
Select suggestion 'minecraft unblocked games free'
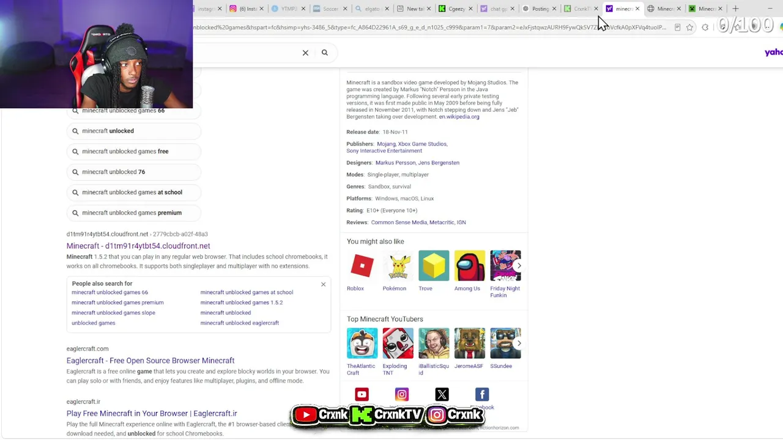coord(134,152)
